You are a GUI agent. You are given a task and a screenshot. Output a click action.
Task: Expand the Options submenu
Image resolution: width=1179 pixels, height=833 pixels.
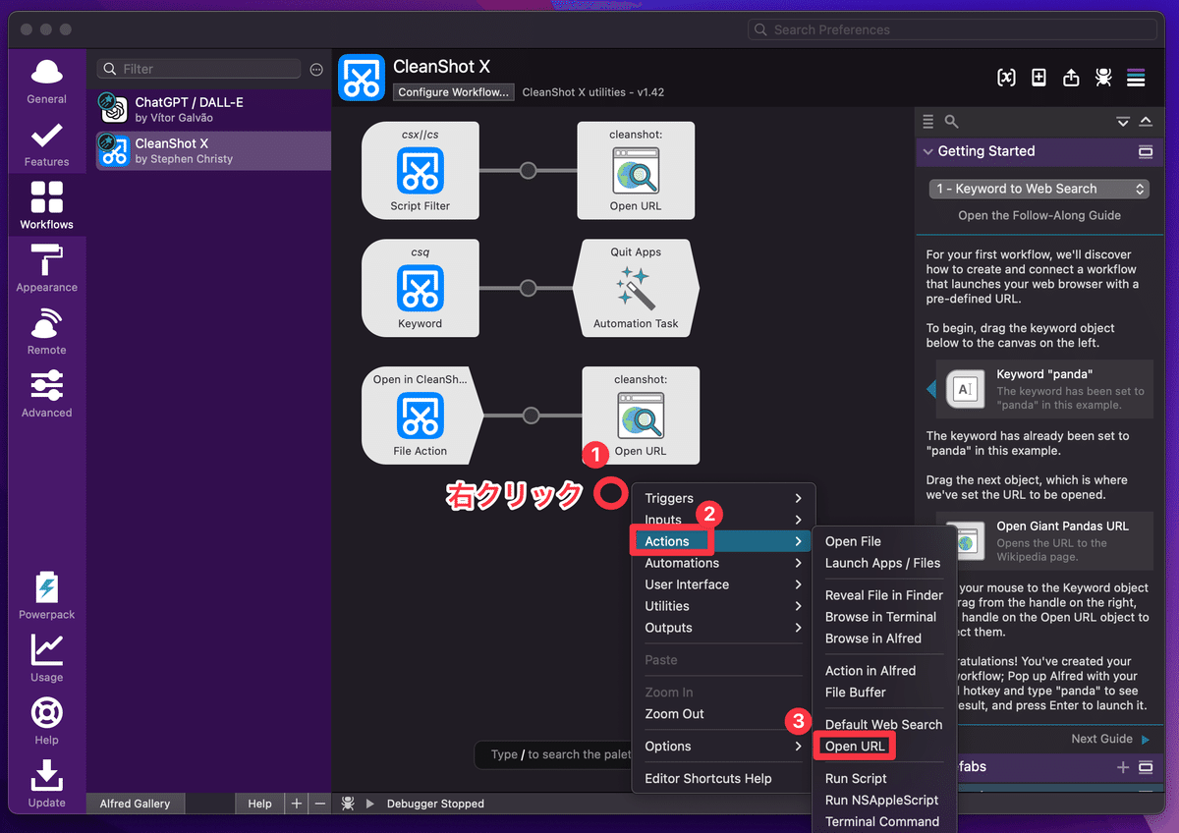tap(723, 747)
